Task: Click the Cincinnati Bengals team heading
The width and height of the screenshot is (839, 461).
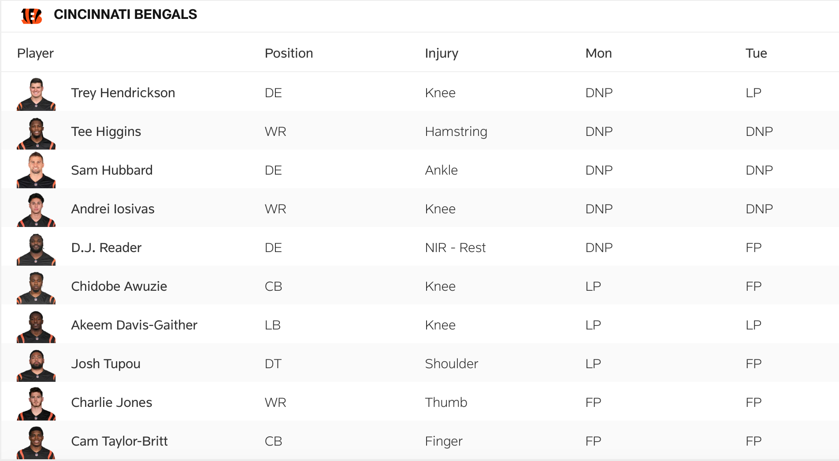Action: pyautogui.click(x=125, y=15)
